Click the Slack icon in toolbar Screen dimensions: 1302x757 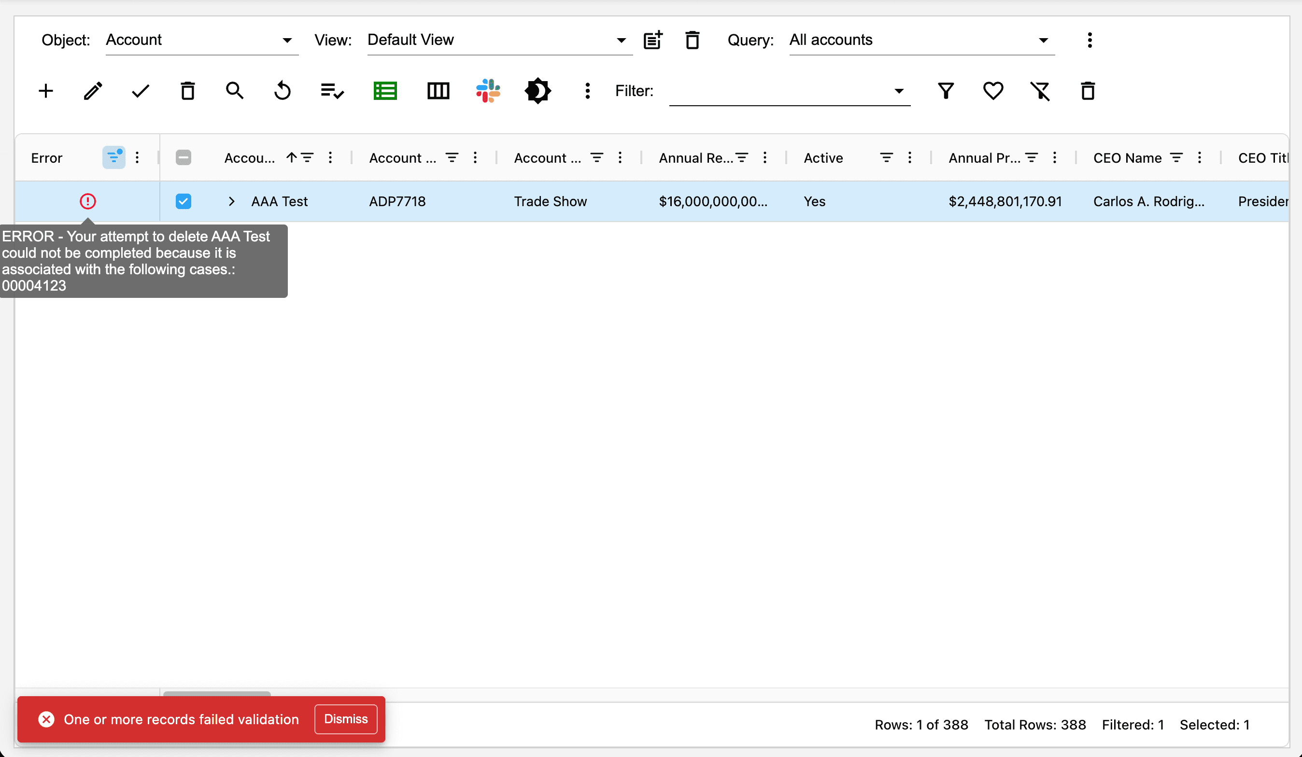tap(488, 91)
